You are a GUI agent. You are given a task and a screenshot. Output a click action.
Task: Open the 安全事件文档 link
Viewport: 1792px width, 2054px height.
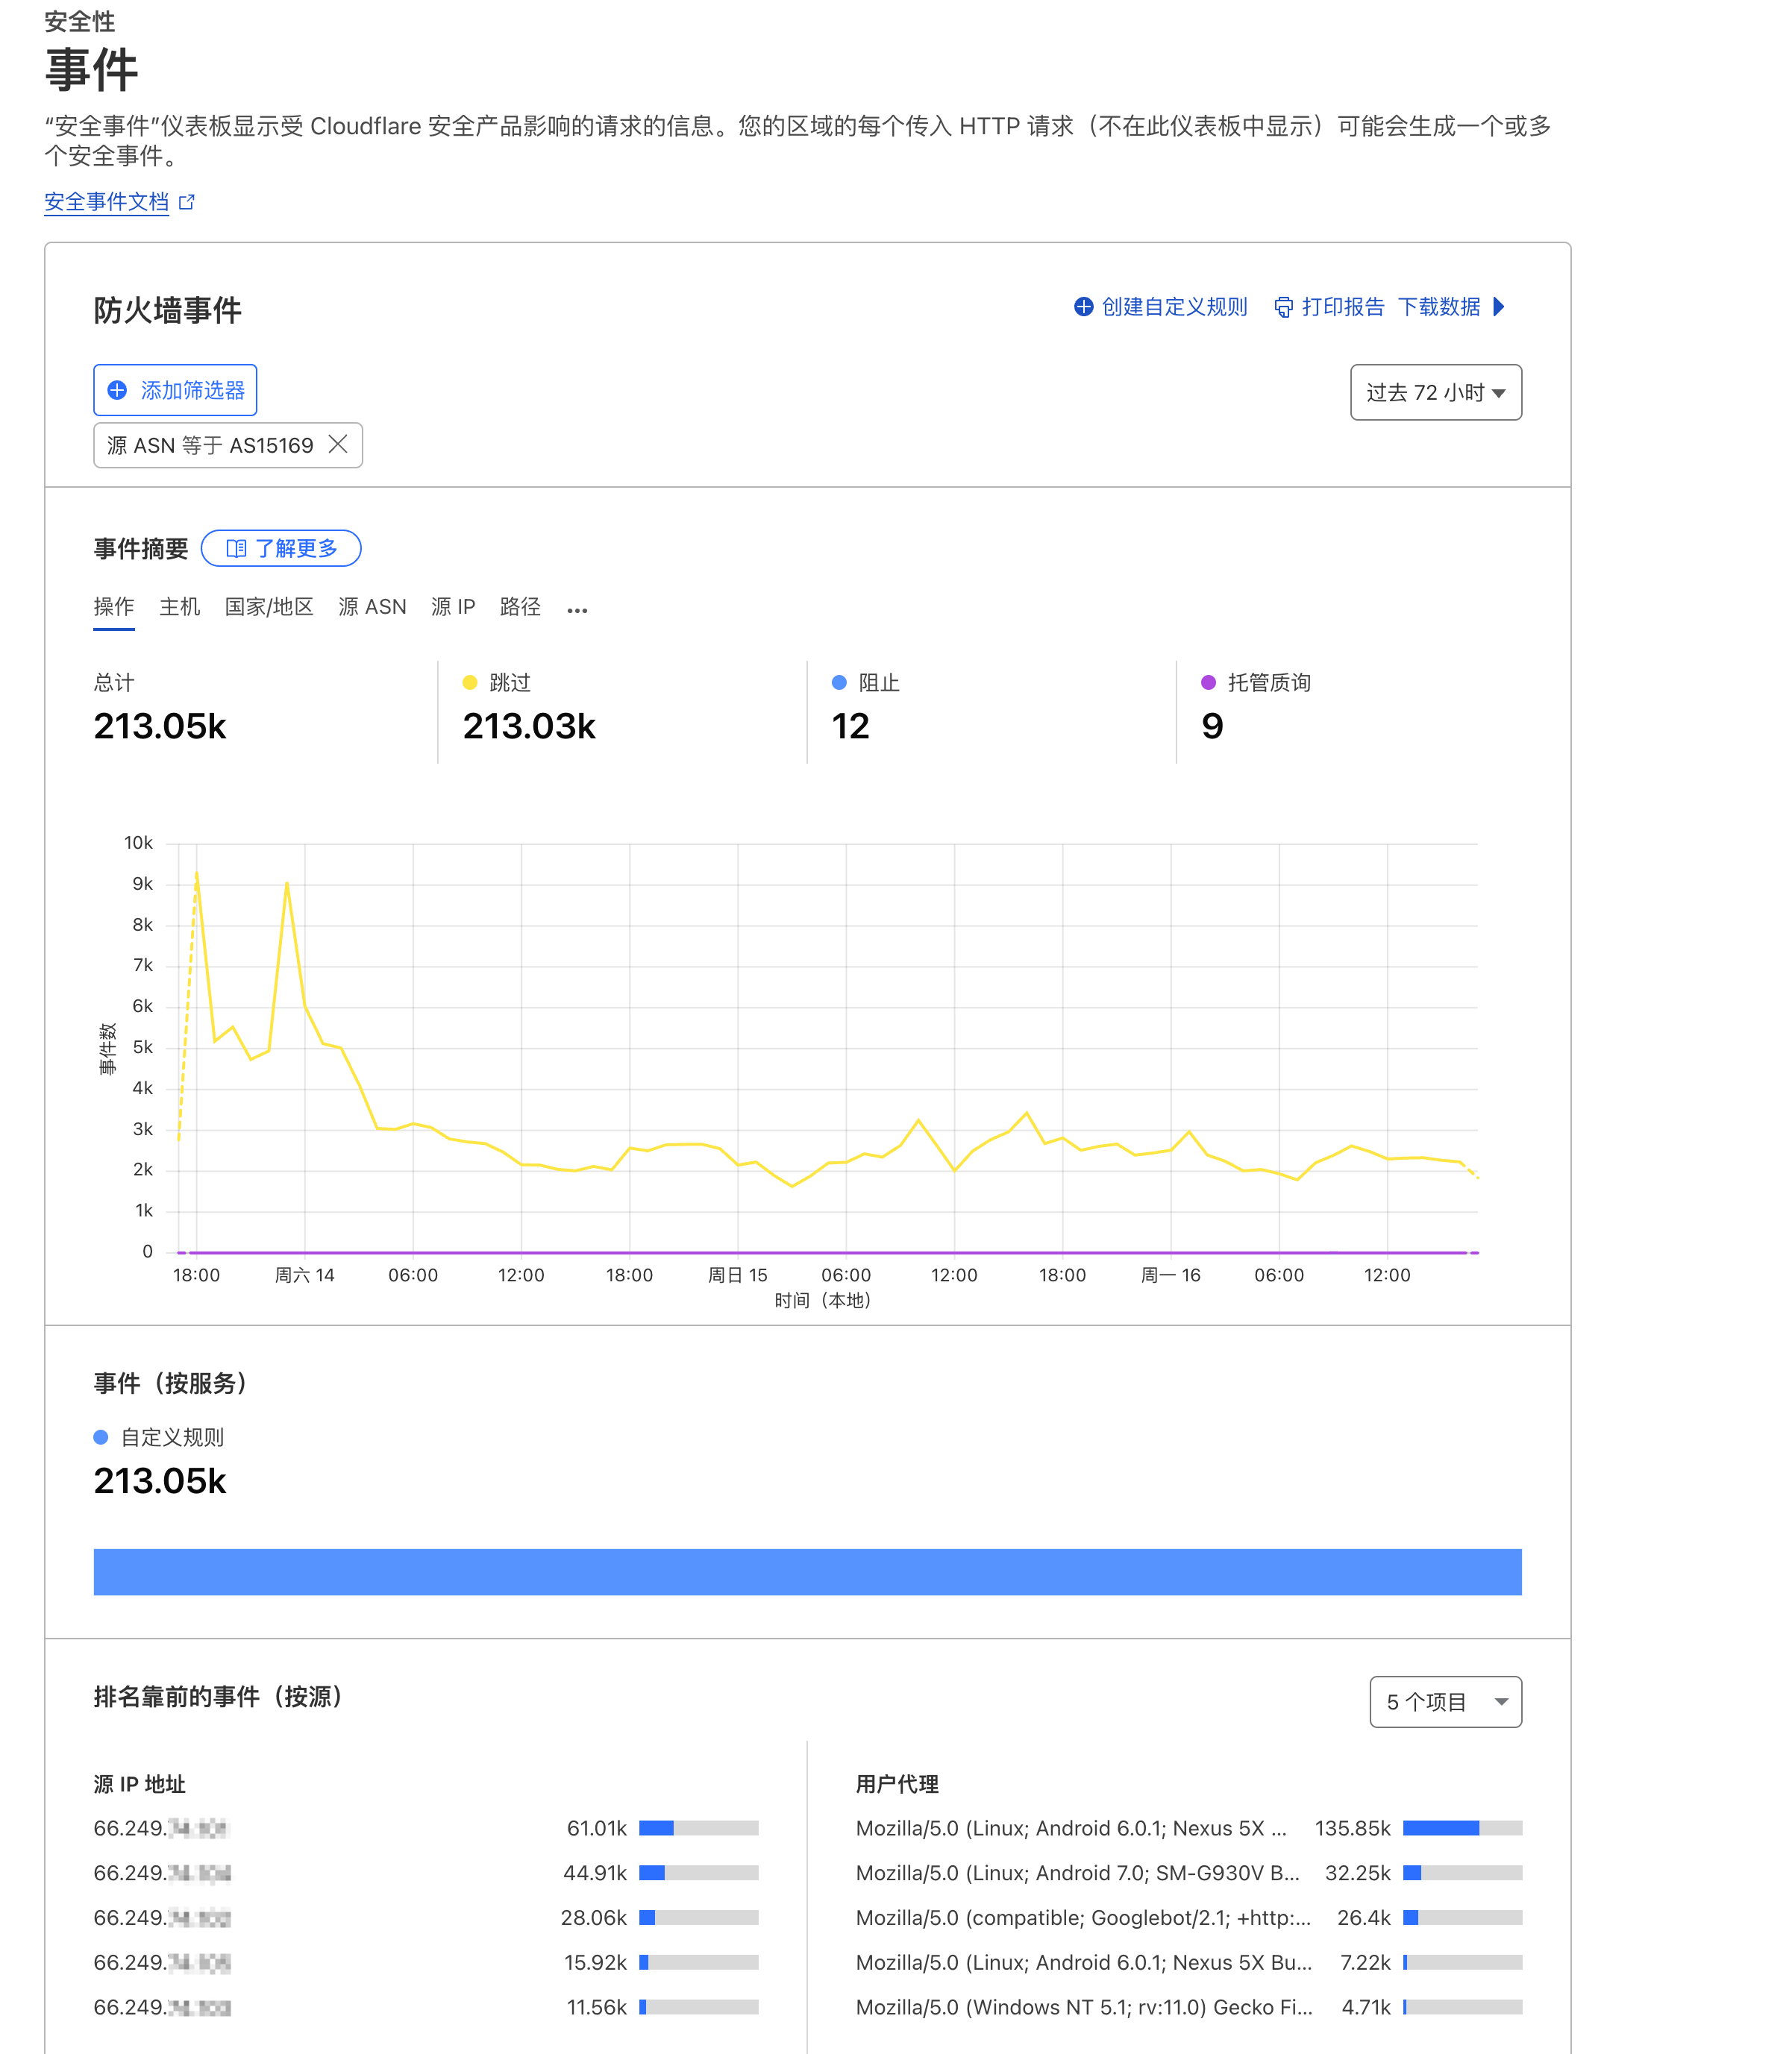107,202
